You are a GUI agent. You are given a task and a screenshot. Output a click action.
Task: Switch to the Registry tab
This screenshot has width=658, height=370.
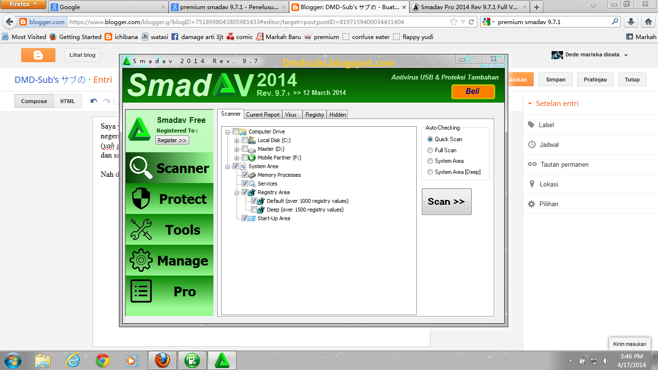tap(315, 115)
